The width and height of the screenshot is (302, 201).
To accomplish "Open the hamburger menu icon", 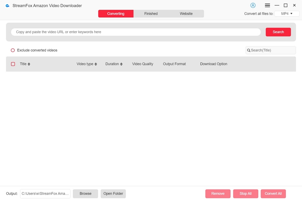I will (x=267, y=5).
